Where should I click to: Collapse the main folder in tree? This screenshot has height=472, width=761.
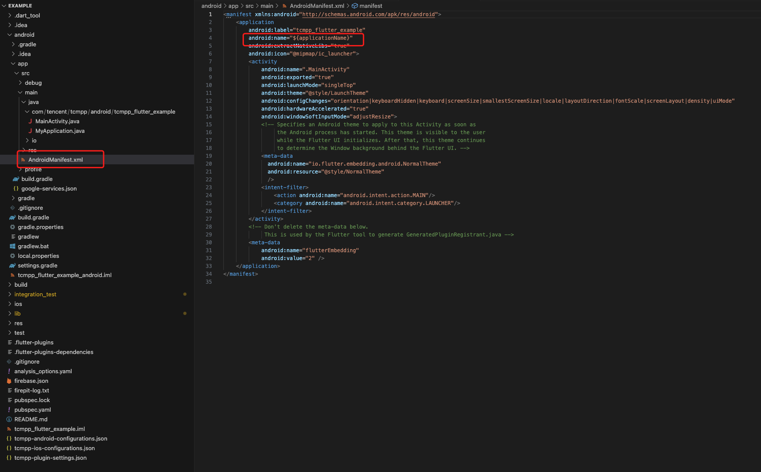[20, 92]
